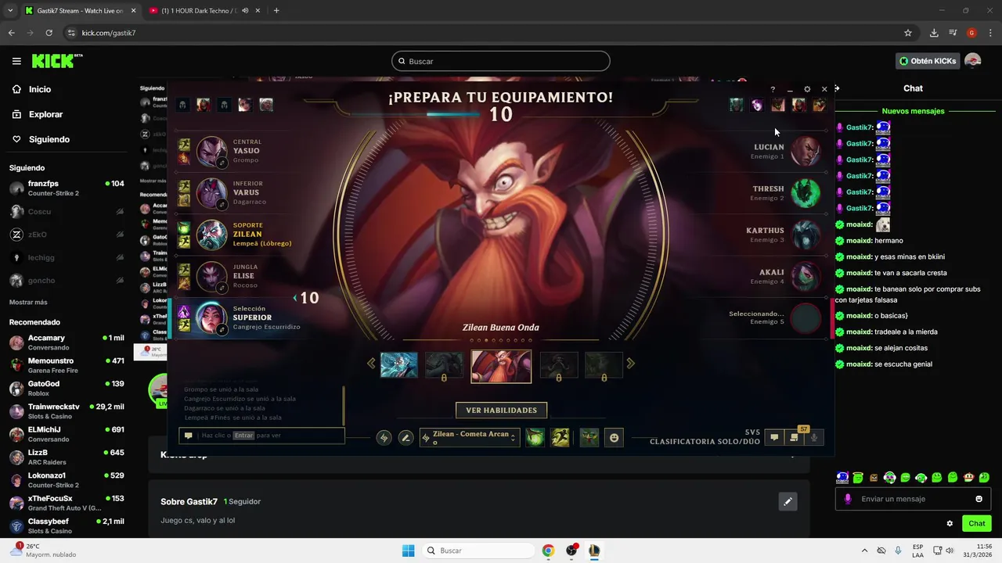Toggle the League client microphone mute
This screenshot has height=563, width=1002.
814,437
